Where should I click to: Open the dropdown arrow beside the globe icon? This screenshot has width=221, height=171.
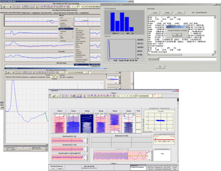click(x=55, y=96)
